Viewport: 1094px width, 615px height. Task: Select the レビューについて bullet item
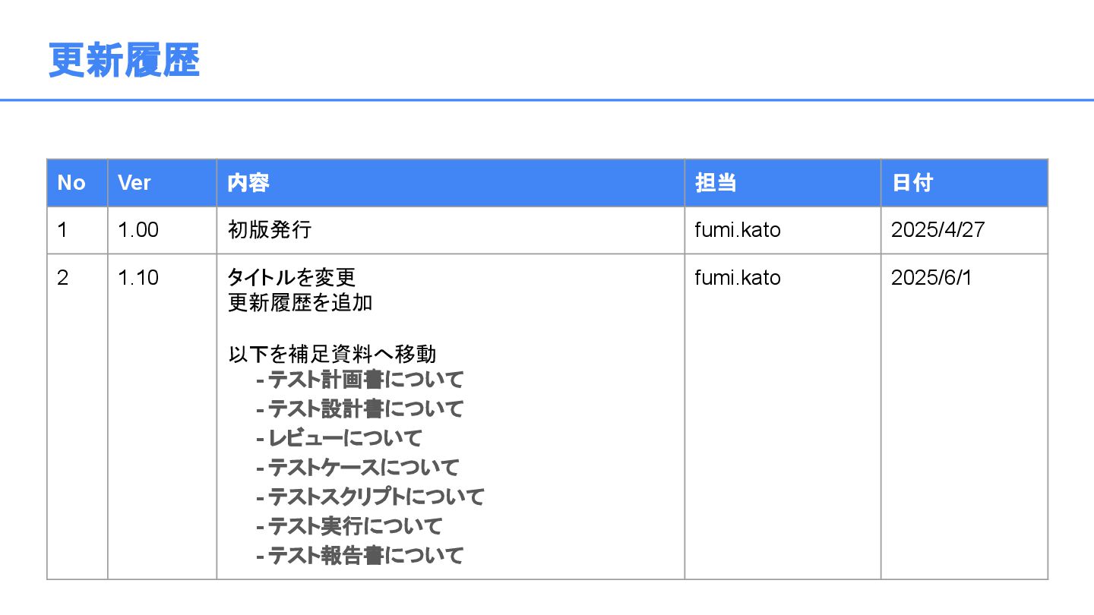(345, 438)
